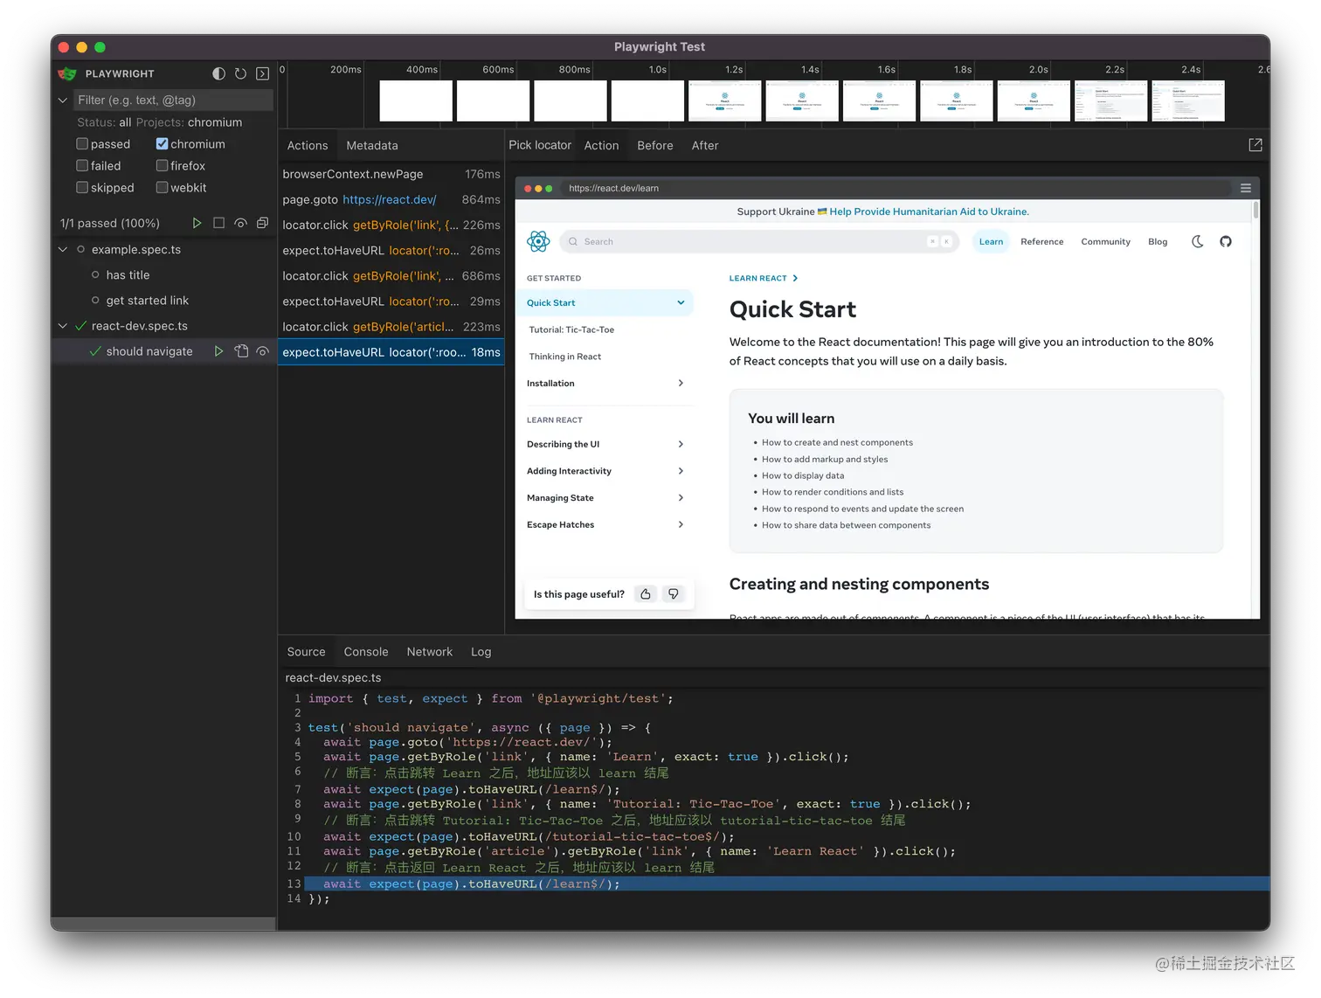Open the Source tab
Viewport: 1321px width, 998px height.
306,652
